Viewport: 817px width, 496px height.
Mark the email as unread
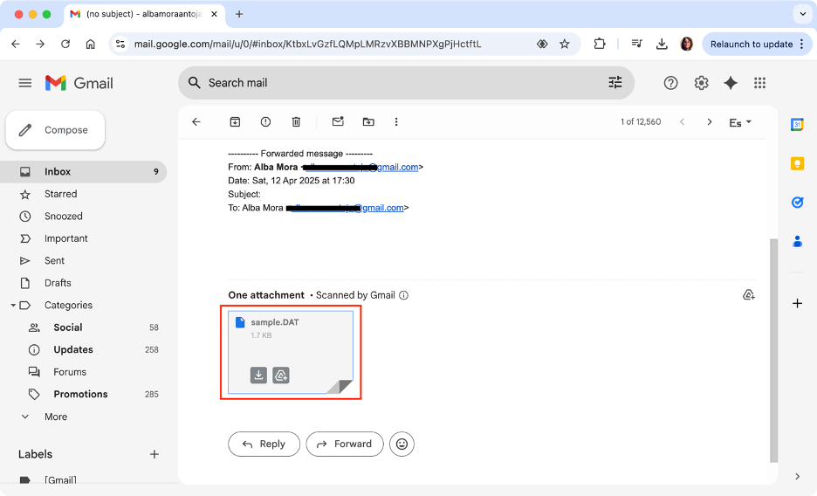[x=338, y=121]
